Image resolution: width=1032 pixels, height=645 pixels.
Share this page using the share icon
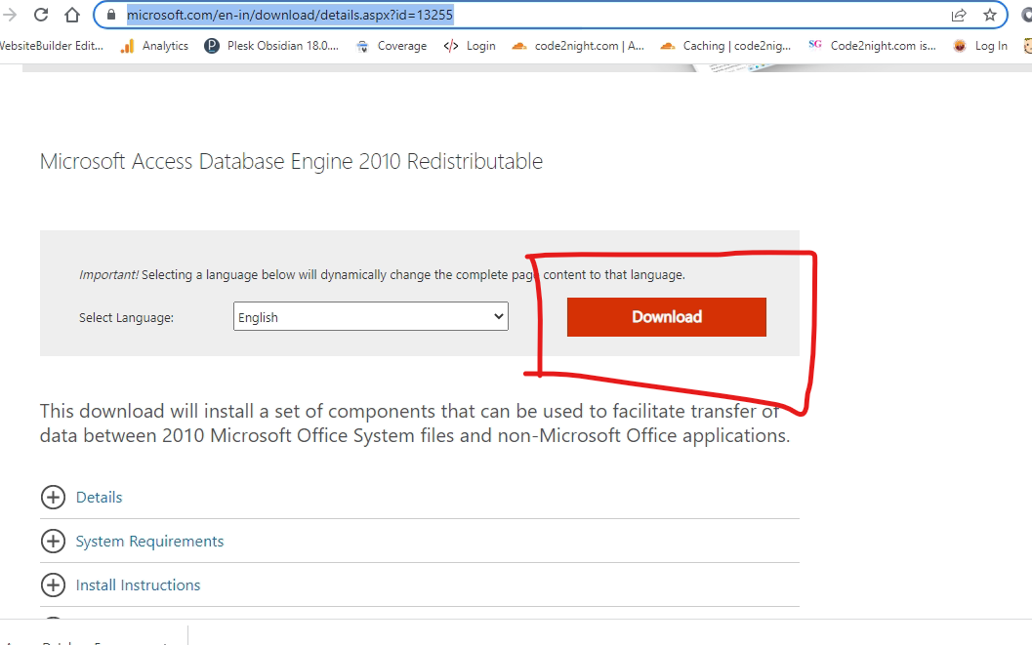click(x=959, y=15)
